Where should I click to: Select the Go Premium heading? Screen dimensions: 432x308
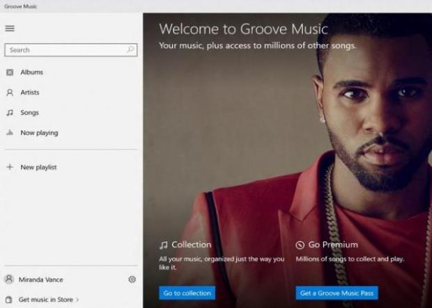(x=333, y=245)
